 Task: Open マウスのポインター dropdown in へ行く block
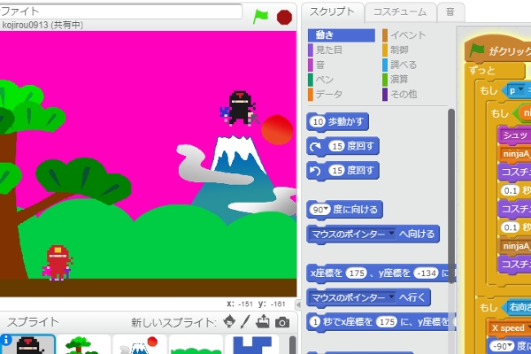(391, 296)
